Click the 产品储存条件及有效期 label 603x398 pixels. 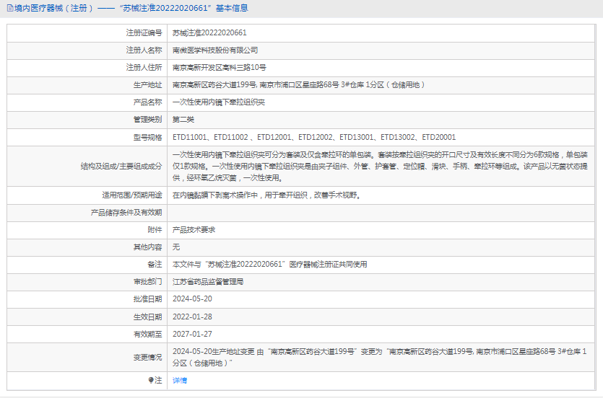pyautogui.click(x=126, y=212)
